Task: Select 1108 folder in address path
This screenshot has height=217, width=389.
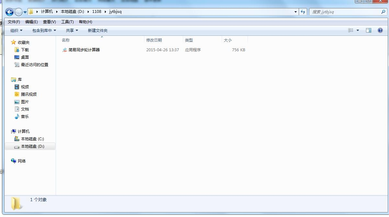Action: [96, 12]
